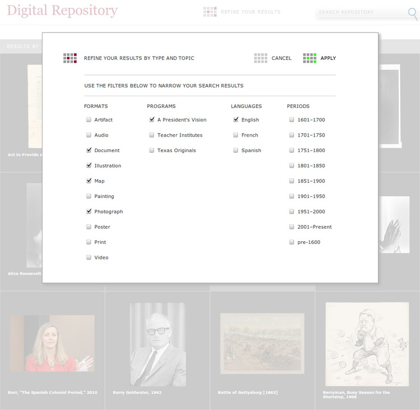Tick the 1851–1900 period checkbox

click(x=292, y=181)
